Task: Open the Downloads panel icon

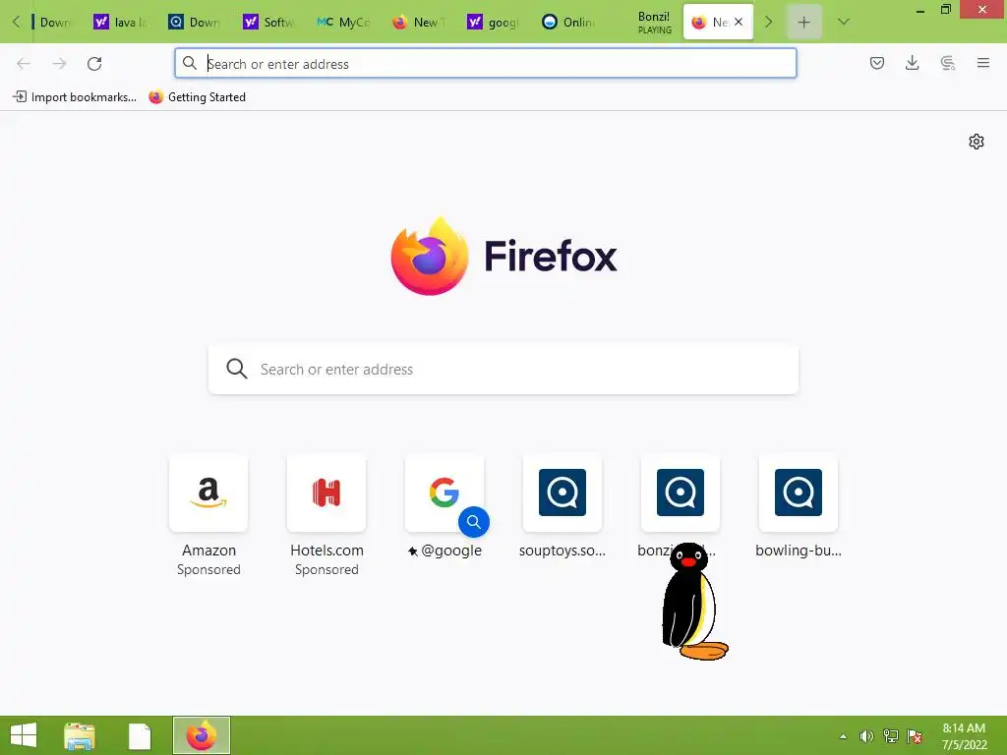Action: click(x=912, y=63)
